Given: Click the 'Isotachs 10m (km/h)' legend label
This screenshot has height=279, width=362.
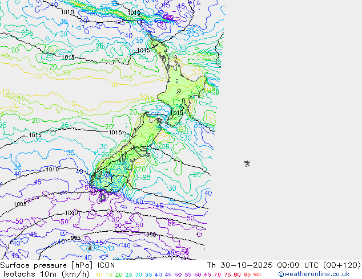Looking at the screenshot, I should [x=46, y=274].
